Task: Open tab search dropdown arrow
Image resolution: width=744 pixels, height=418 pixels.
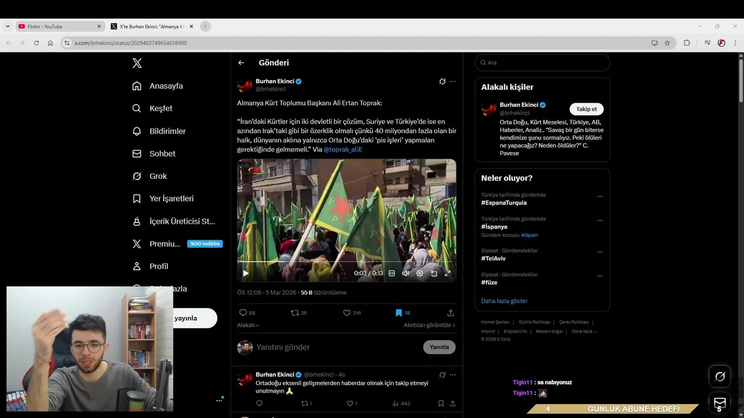Action: 8,26
